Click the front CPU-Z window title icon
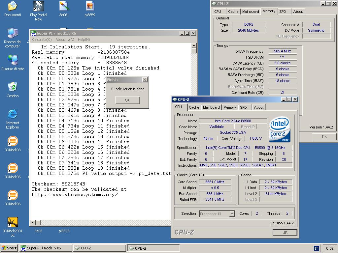The image size is (338, 253). coord(175,99)
